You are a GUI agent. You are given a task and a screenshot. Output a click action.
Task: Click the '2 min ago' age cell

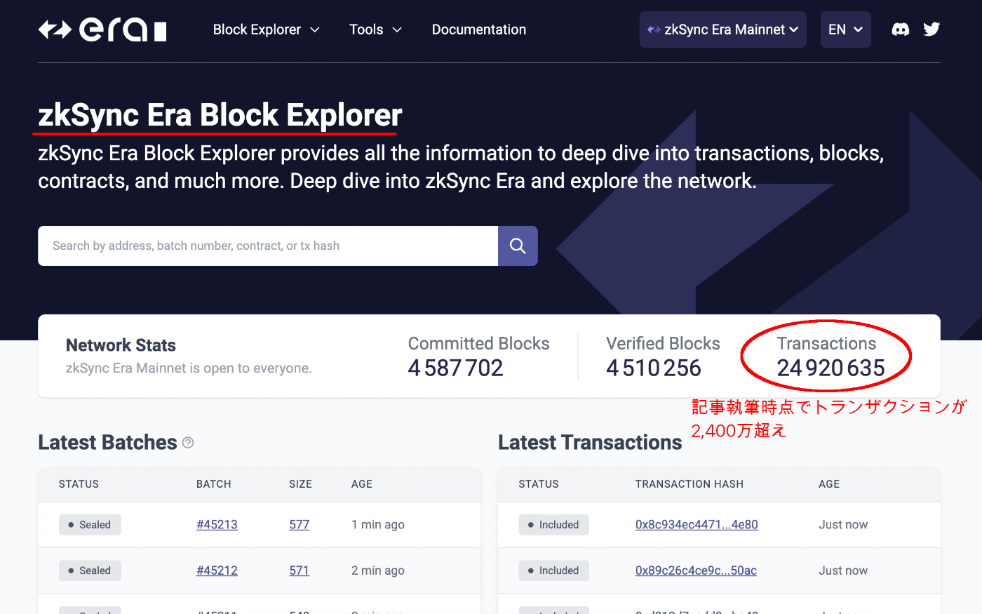coord(378,570)
